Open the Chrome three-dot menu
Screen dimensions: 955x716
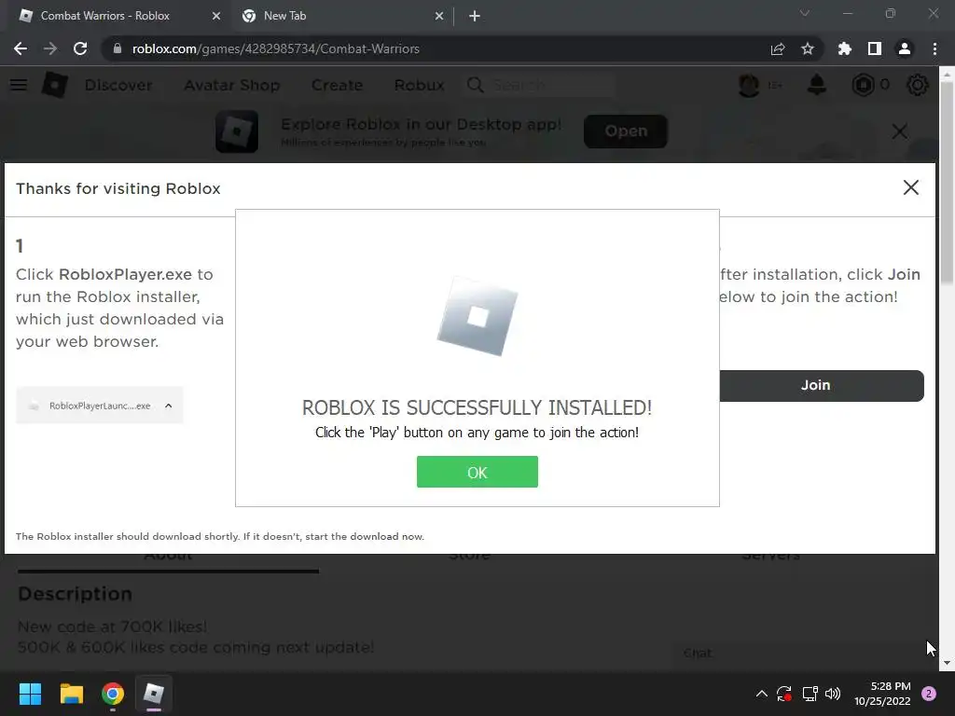[934, 48]
